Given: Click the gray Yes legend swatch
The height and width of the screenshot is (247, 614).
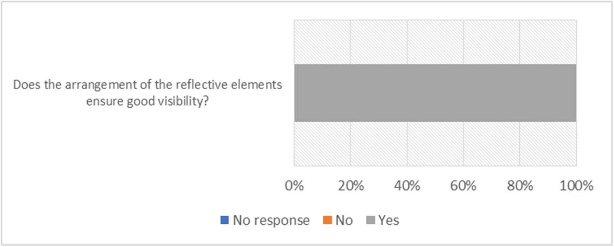Looking at the screenshot, I should 370,220.
